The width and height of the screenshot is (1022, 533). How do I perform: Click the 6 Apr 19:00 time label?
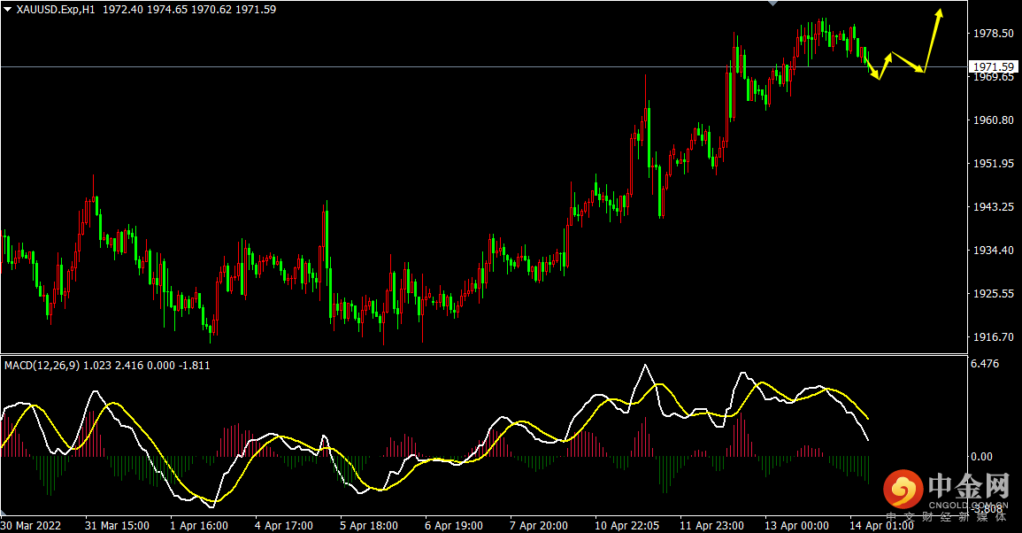[x=454, y=526]
